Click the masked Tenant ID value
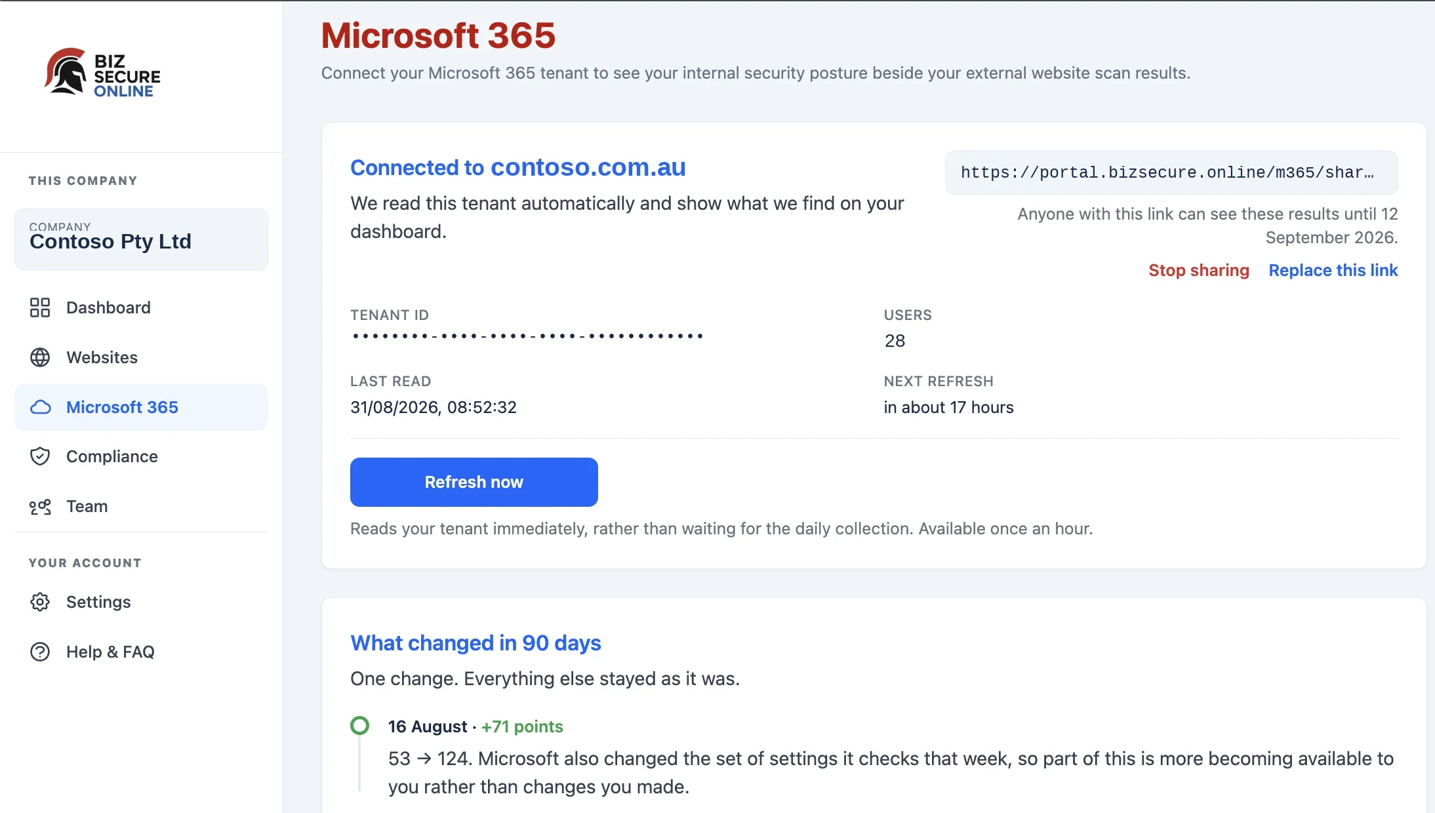The image size is (1435, 813). (527, 336)
